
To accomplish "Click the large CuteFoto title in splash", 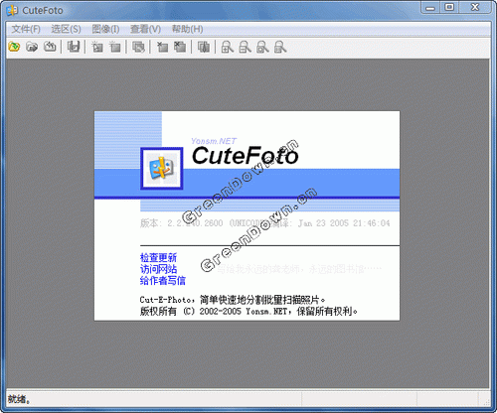I will [x=246, y=156].
